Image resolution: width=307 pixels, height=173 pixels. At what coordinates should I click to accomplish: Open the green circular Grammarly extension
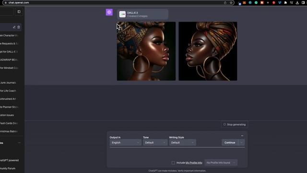click(256, 3)
